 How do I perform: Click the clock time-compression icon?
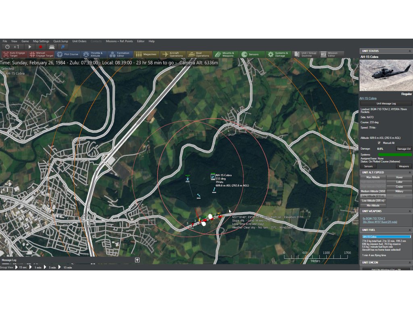coord(7,47)
